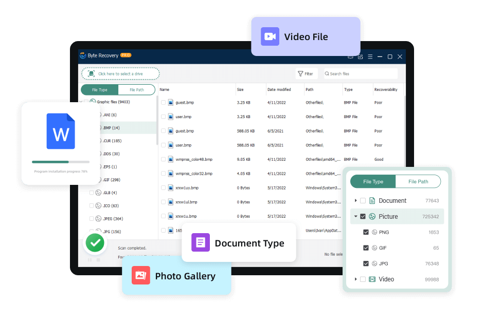Click the installation progress bar at 78%

[x=61, y=162]
